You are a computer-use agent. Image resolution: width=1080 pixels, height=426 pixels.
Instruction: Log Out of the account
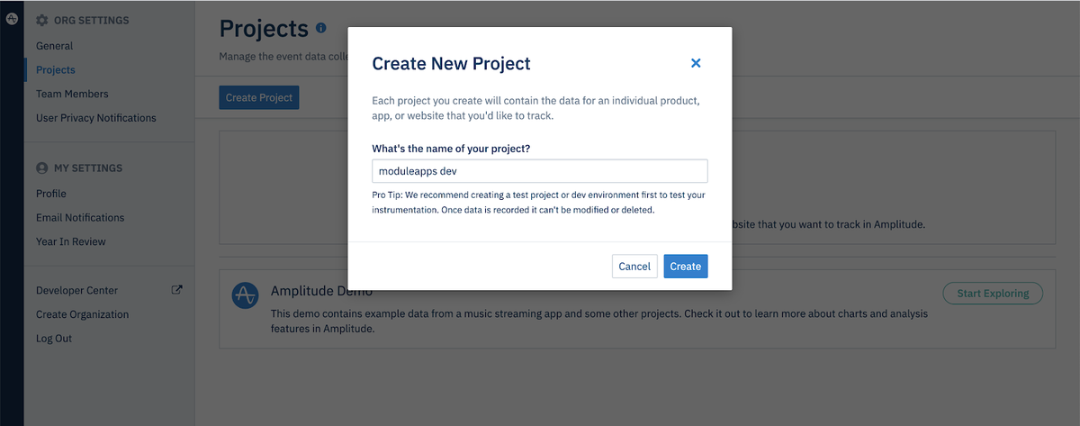54,339
